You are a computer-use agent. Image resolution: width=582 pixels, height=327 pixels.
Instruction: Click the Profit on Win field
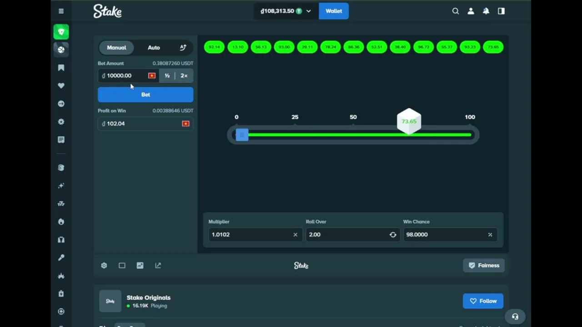[x=145, y=124]
